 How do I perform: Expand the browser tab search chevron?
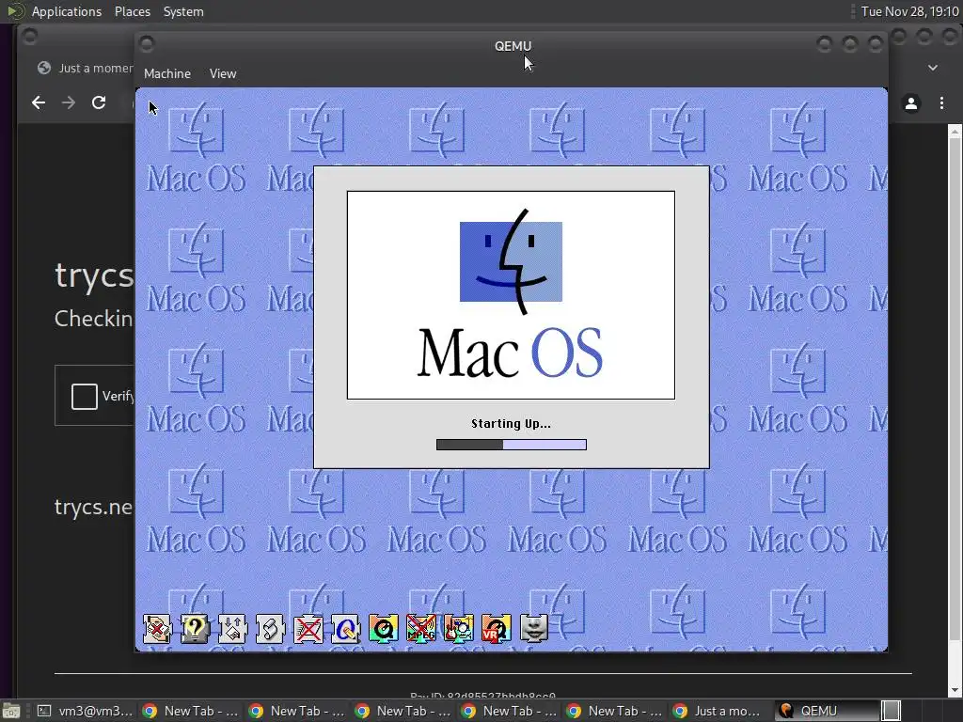tap(932, 68)
